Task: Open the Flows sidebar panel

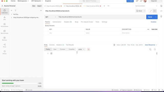Action: coord(5,45)
